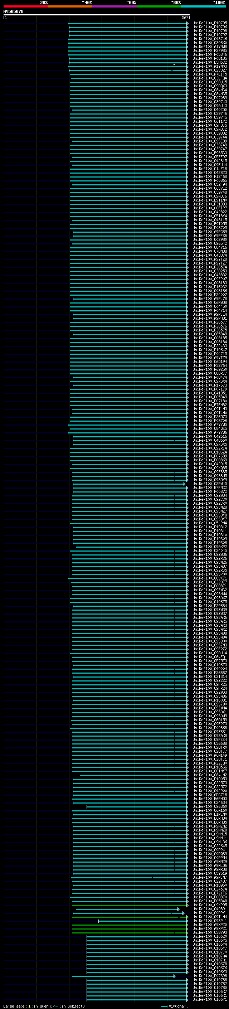
Task: Select the UniRef100_Q9ZSK0 label
Action: [x=209, y=503]
